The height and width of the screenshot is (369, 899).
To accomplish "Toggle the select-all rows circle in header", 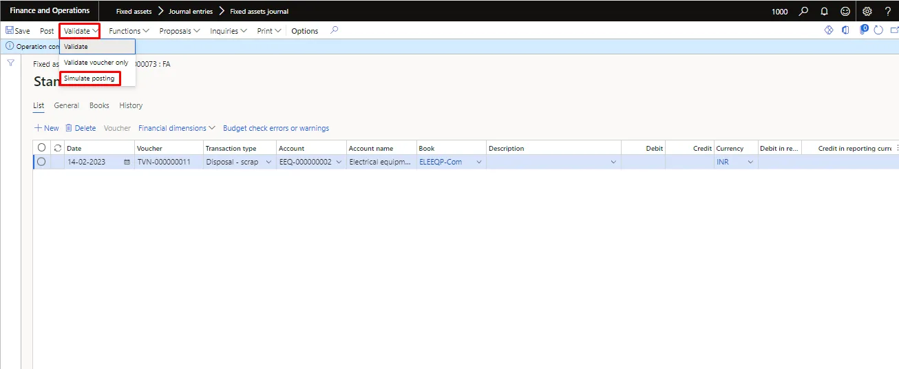I will (x=41, y=148).
